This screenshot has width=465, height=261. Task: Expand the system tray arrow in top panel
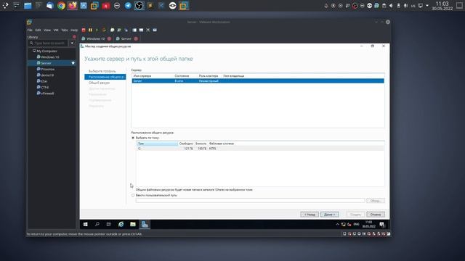point(427,6)
